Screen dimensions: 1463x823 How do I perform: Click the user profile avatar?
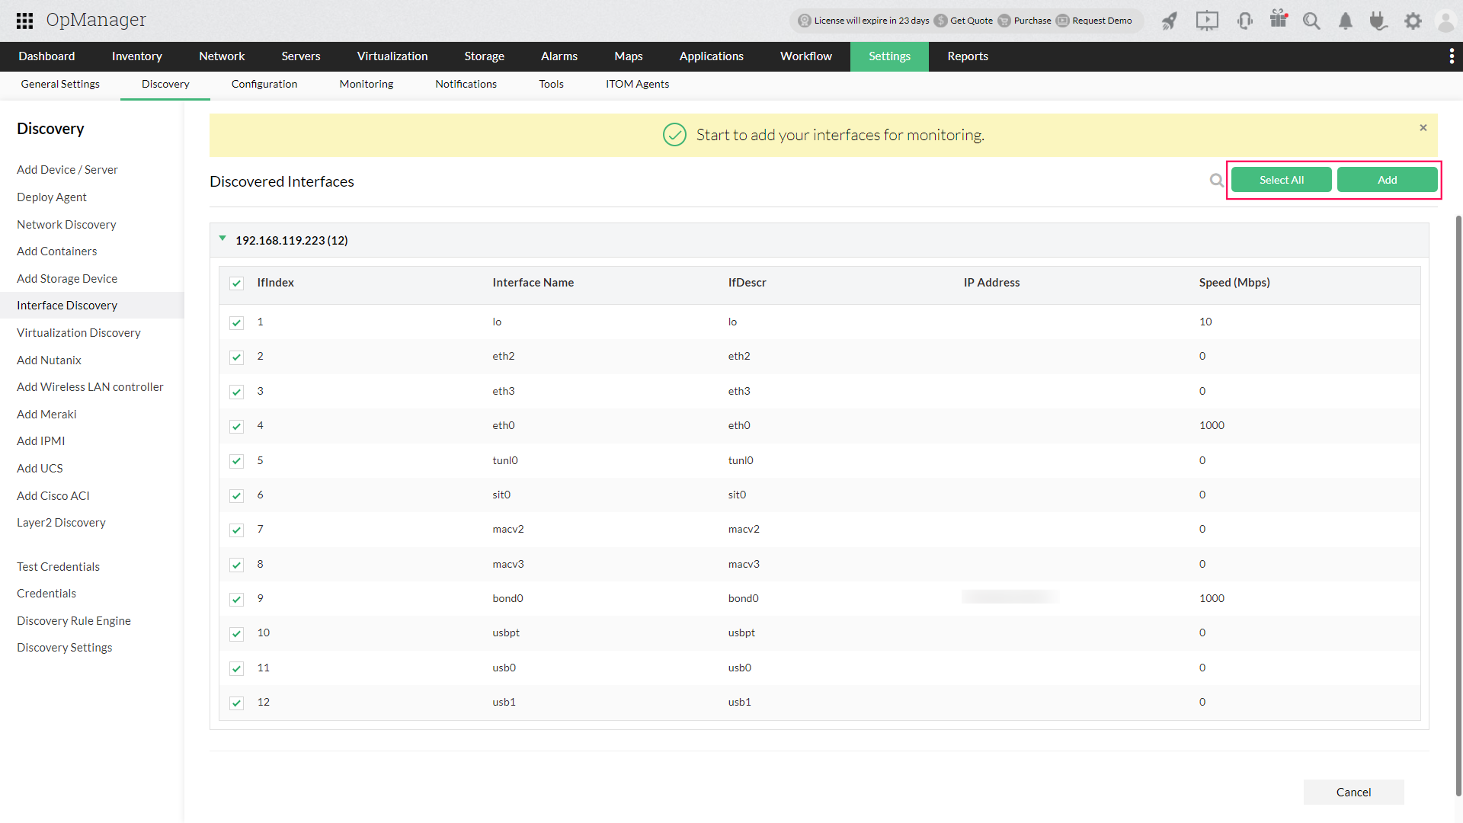point(1445,21)
